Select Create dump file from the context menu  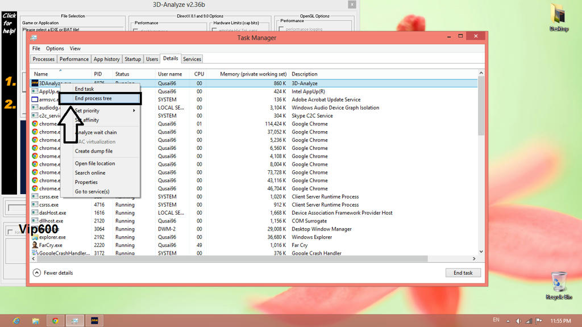point(100,151)
